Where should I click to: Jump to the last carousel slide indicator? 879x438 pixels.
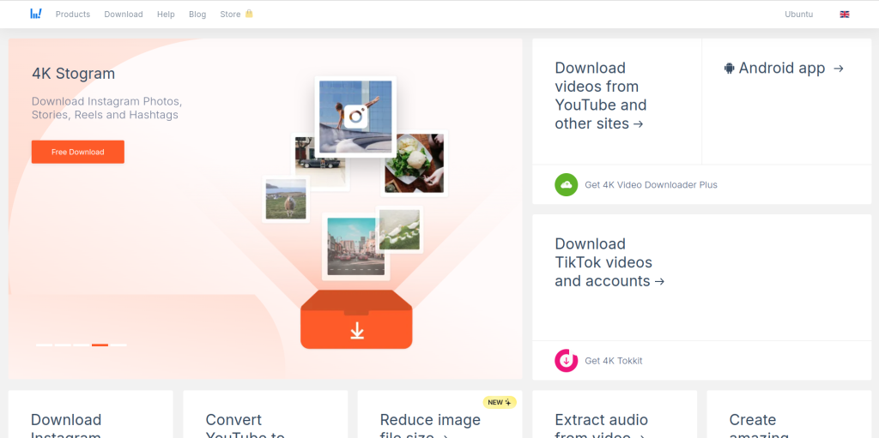click(x=118, y=345)
